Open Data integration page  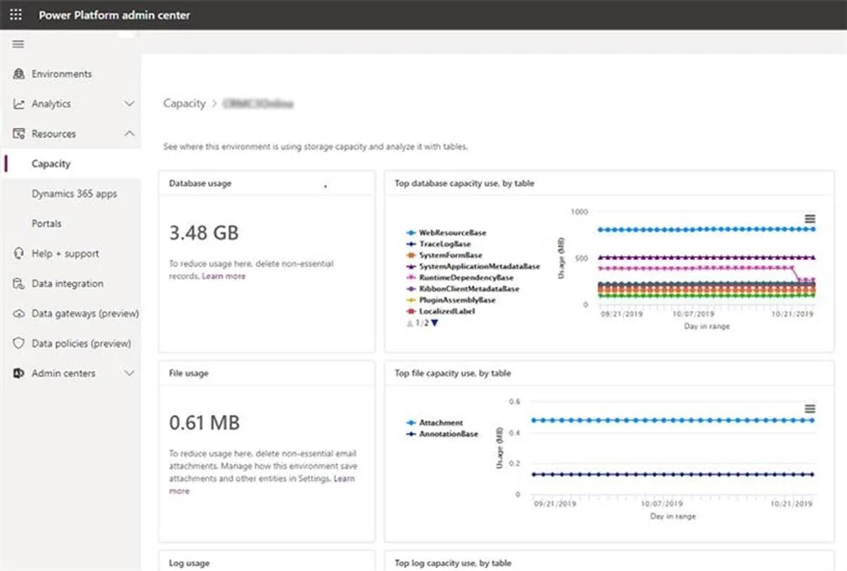68,284
